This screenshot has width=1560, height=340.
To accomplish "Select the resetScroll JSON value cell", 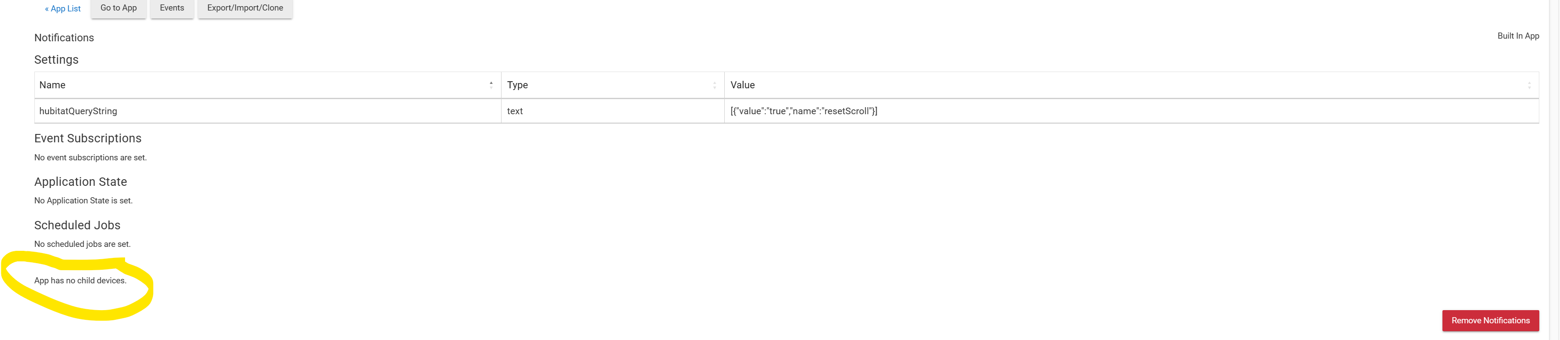I will click(x=1132, y=111).
